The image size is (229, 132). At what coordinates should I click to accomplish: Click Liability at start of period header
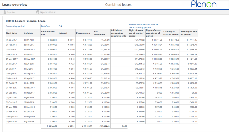(171, 33)
